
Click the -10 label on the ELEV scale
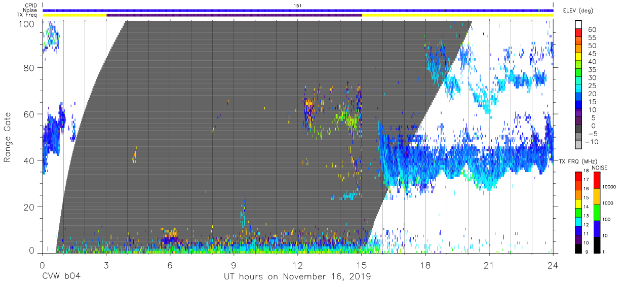(593, 141)
